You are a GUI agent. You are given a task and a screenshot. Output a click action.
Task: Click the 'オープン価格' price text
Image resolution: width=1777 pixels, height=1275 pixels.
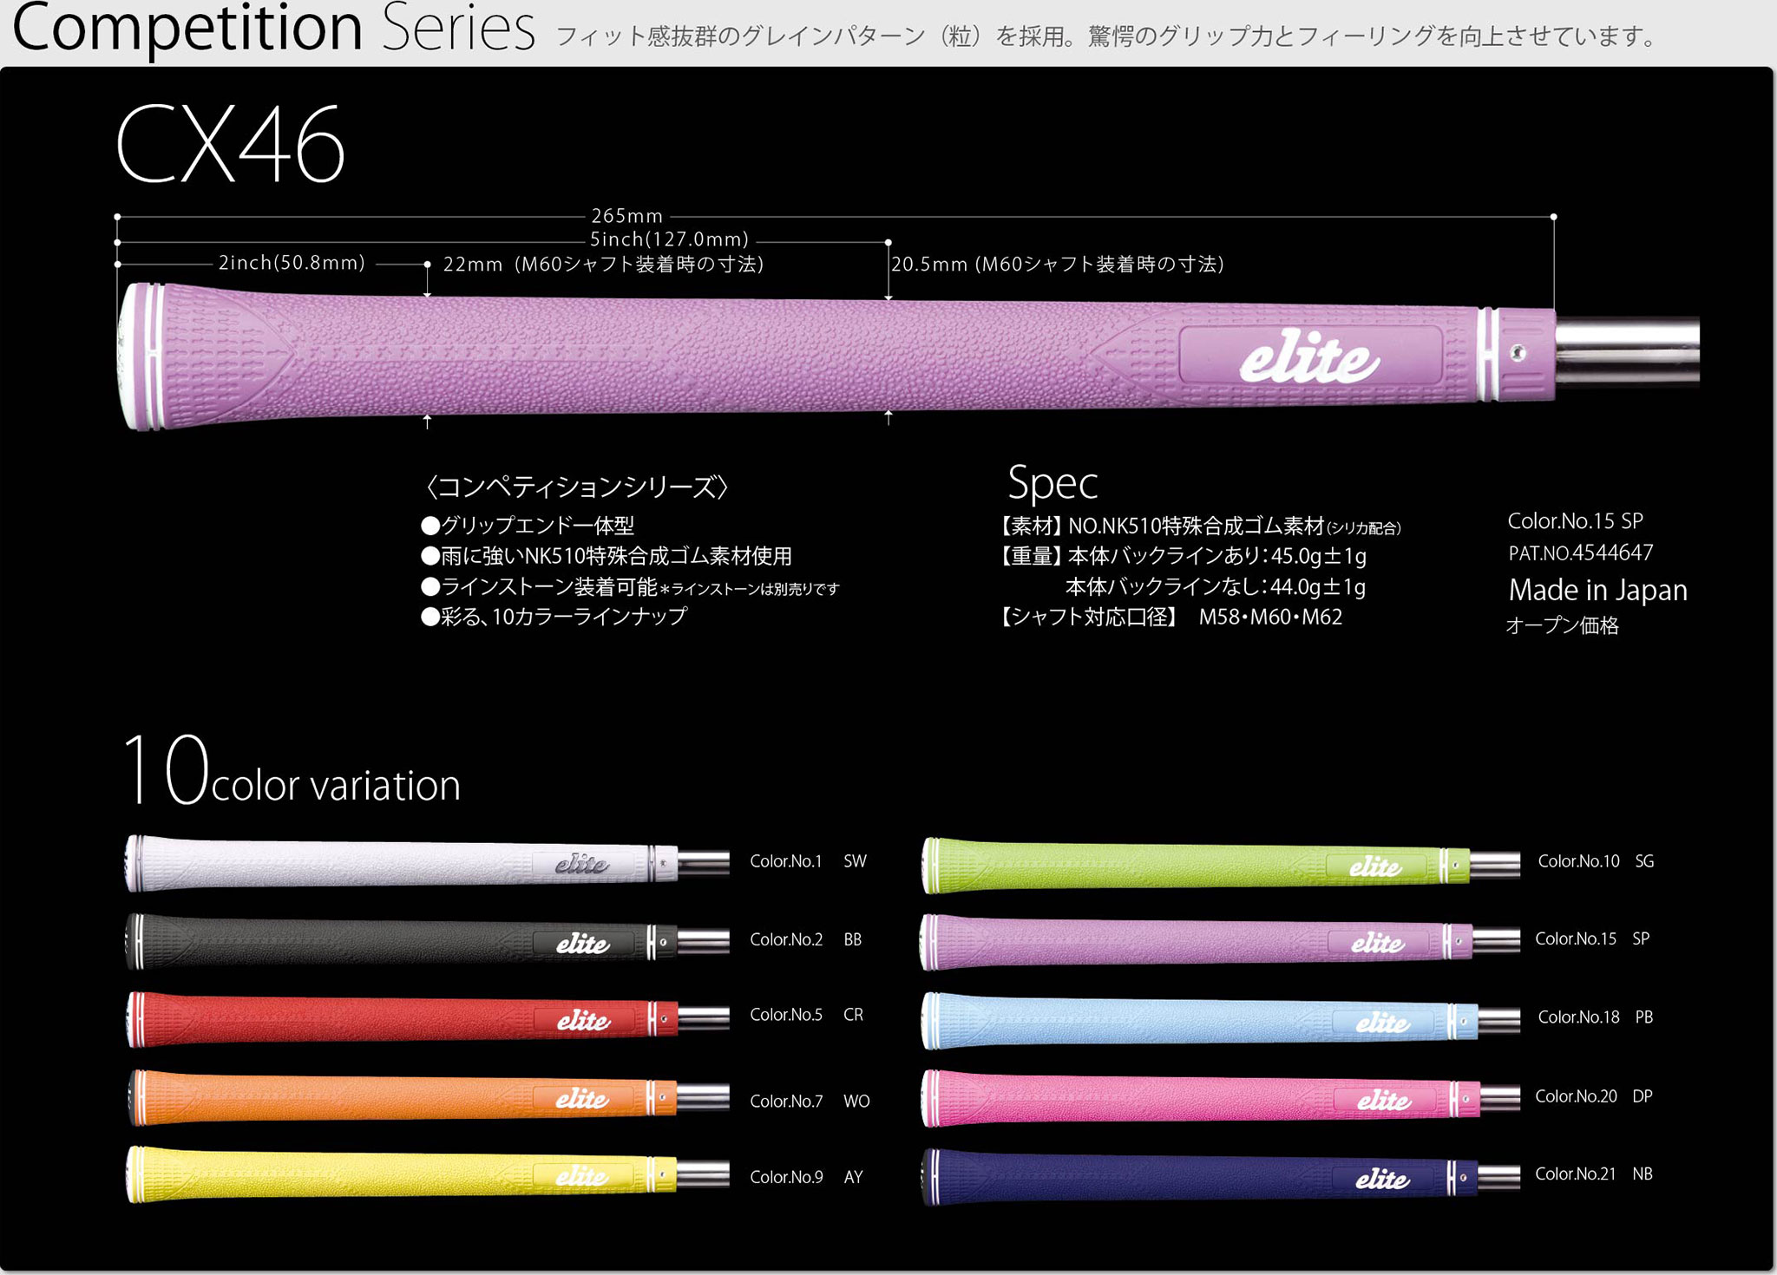point(1563,625)
